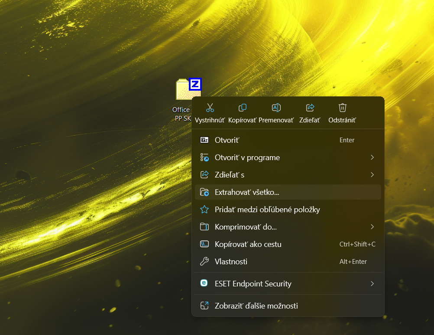The image size is (434, 335).
Task: Click the Odstrániť trash icon
Action: click(342, 107)
